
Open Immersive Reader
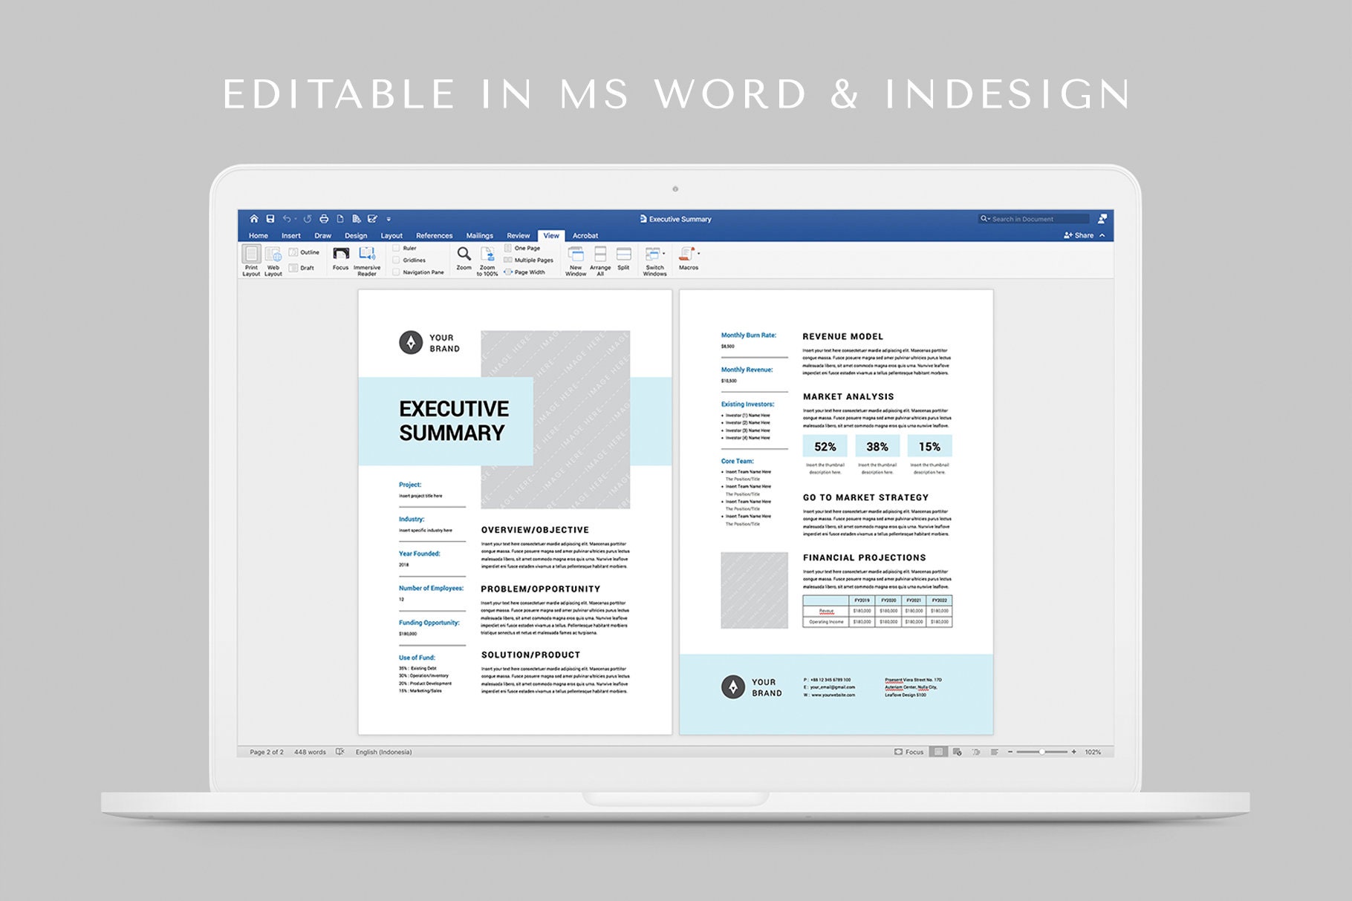pos(366,258)
